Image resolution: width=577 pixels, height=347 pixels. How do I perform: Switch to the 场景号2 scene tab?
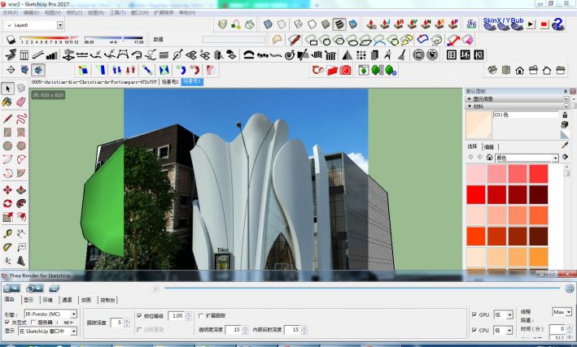170,81
